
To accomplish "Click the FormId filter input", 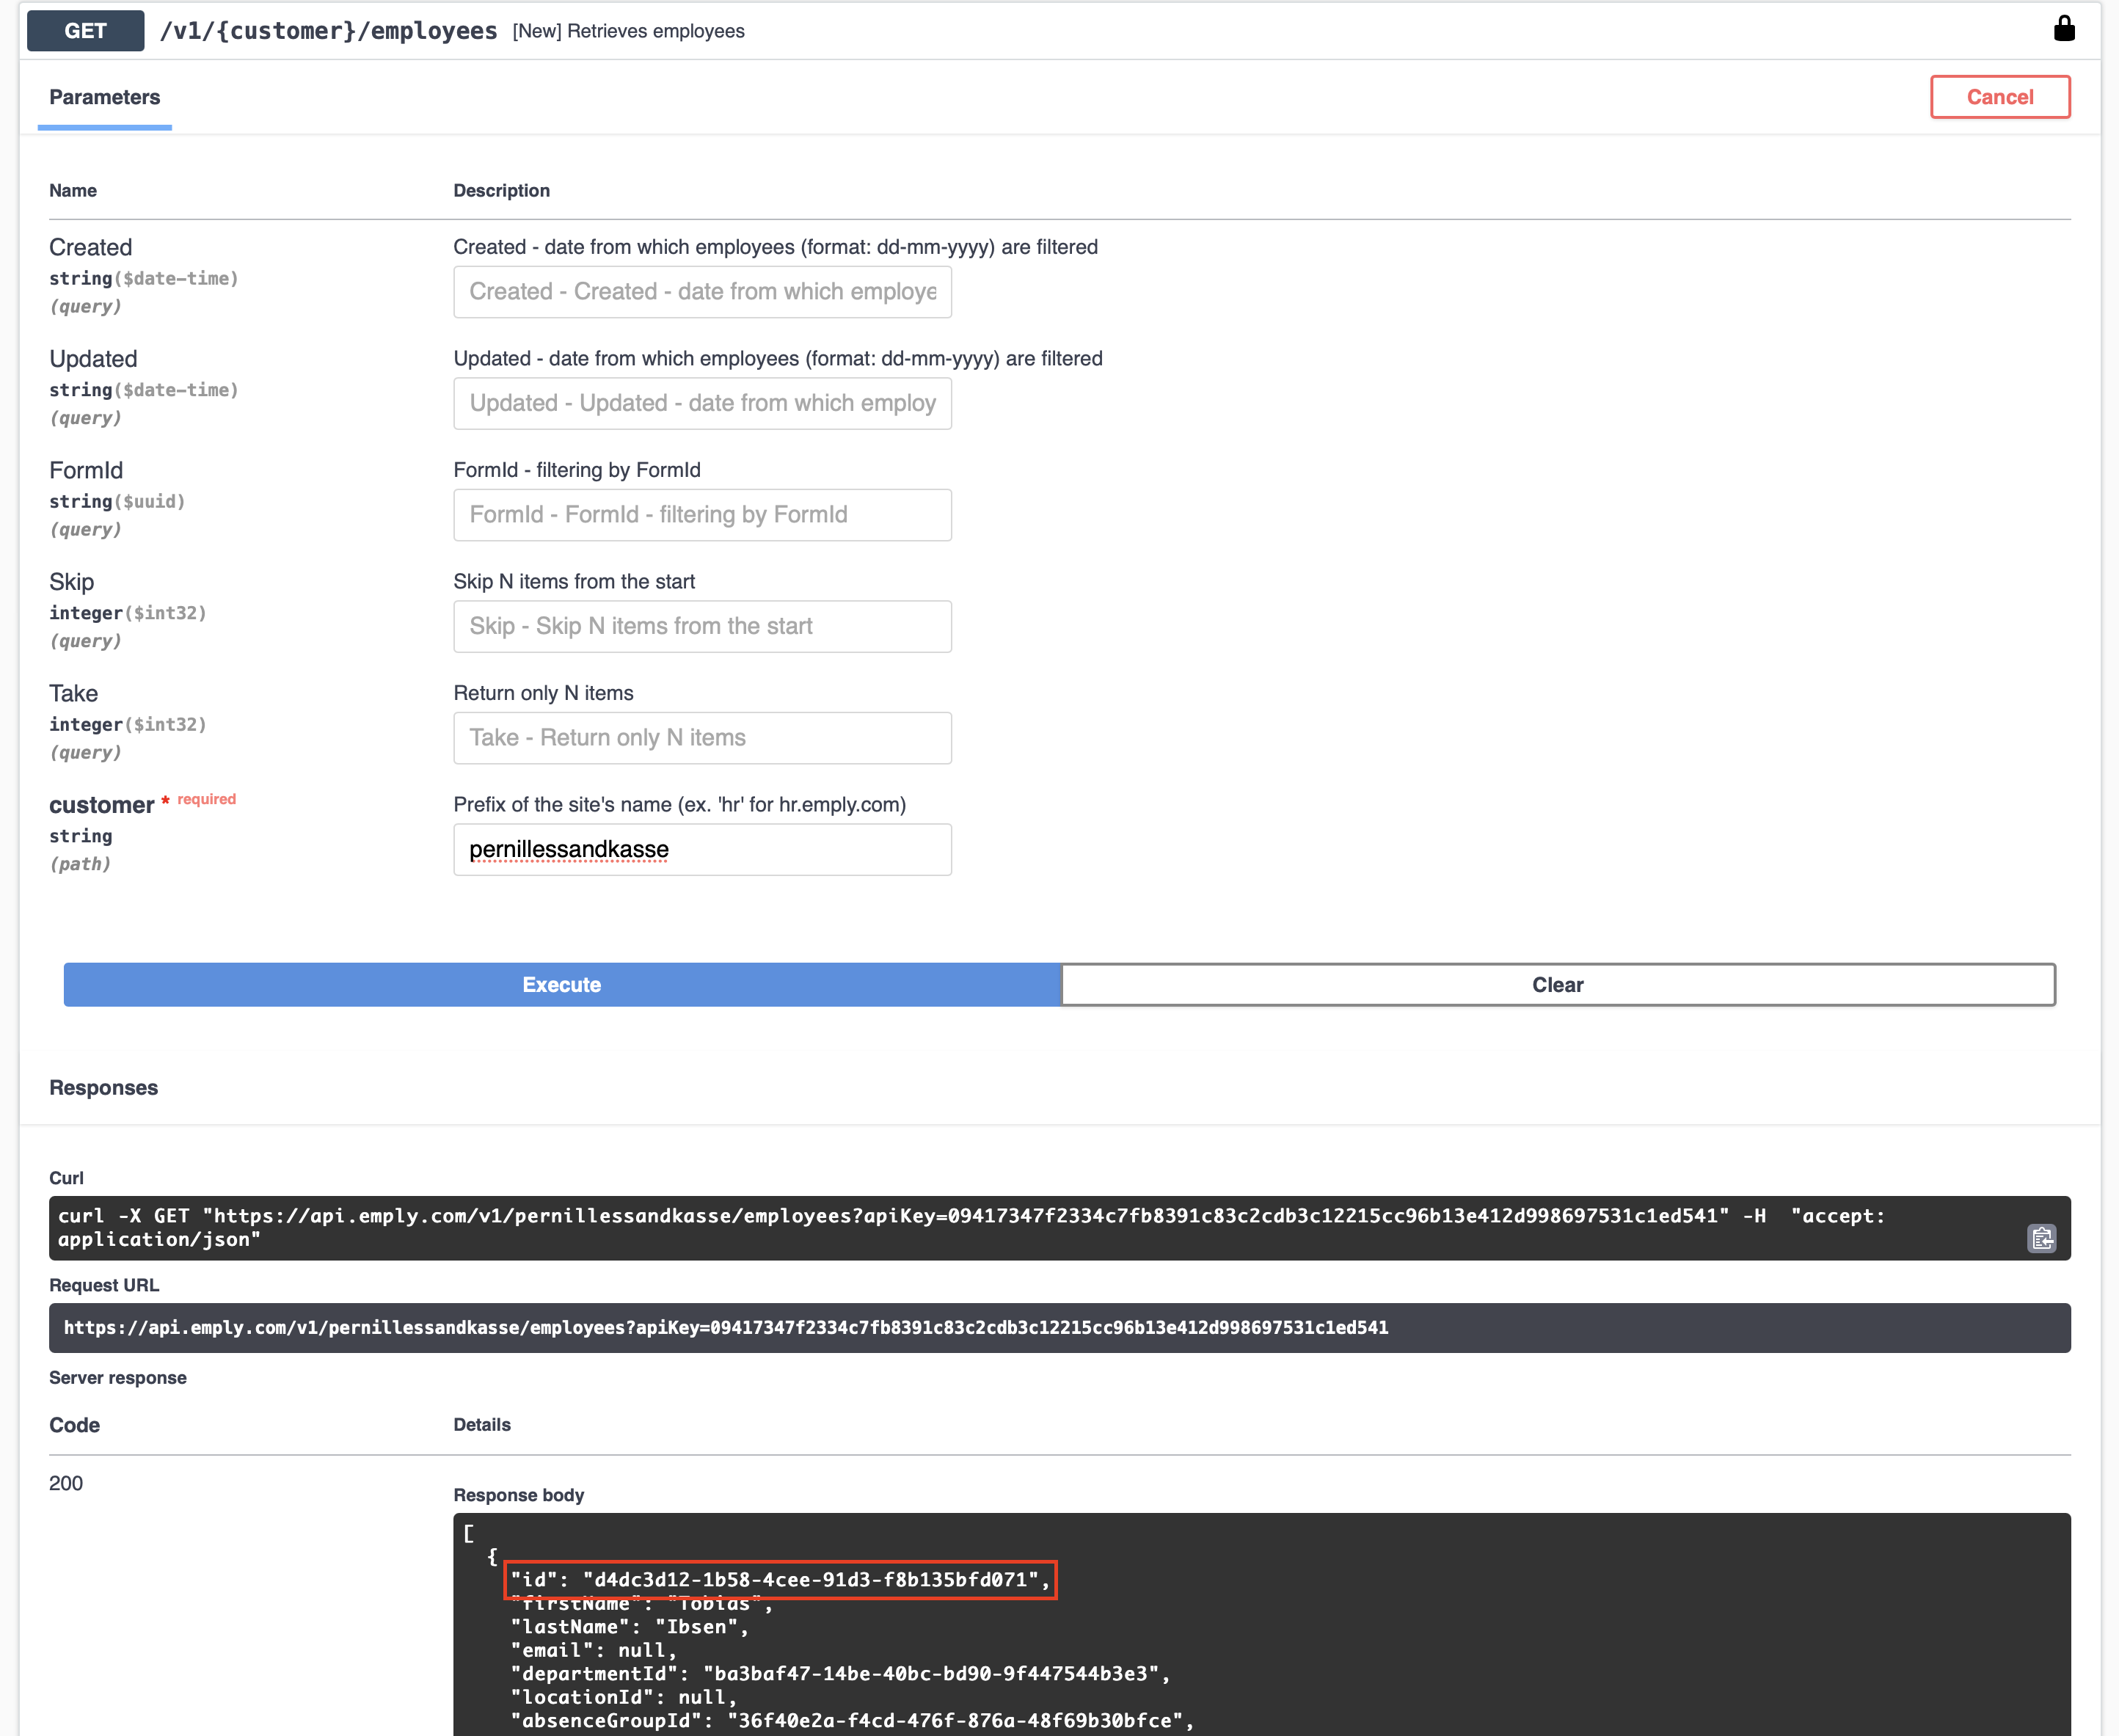I will (702, 514).
